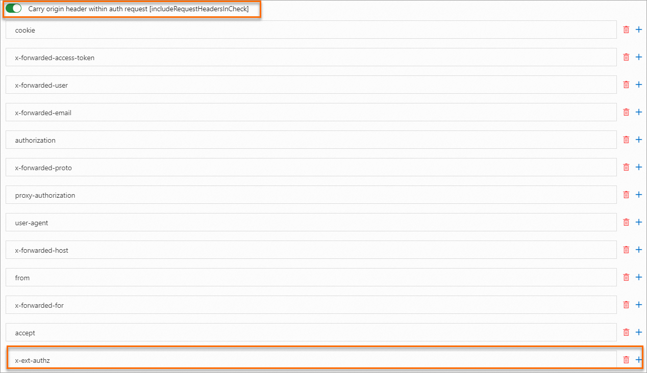Focus the proxy-authorization input field
Screen dimensions: 647x373
click(x=311, y=195)
